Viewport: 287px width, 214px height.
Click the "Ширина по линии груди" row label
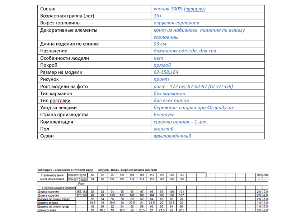click(53, 206)
